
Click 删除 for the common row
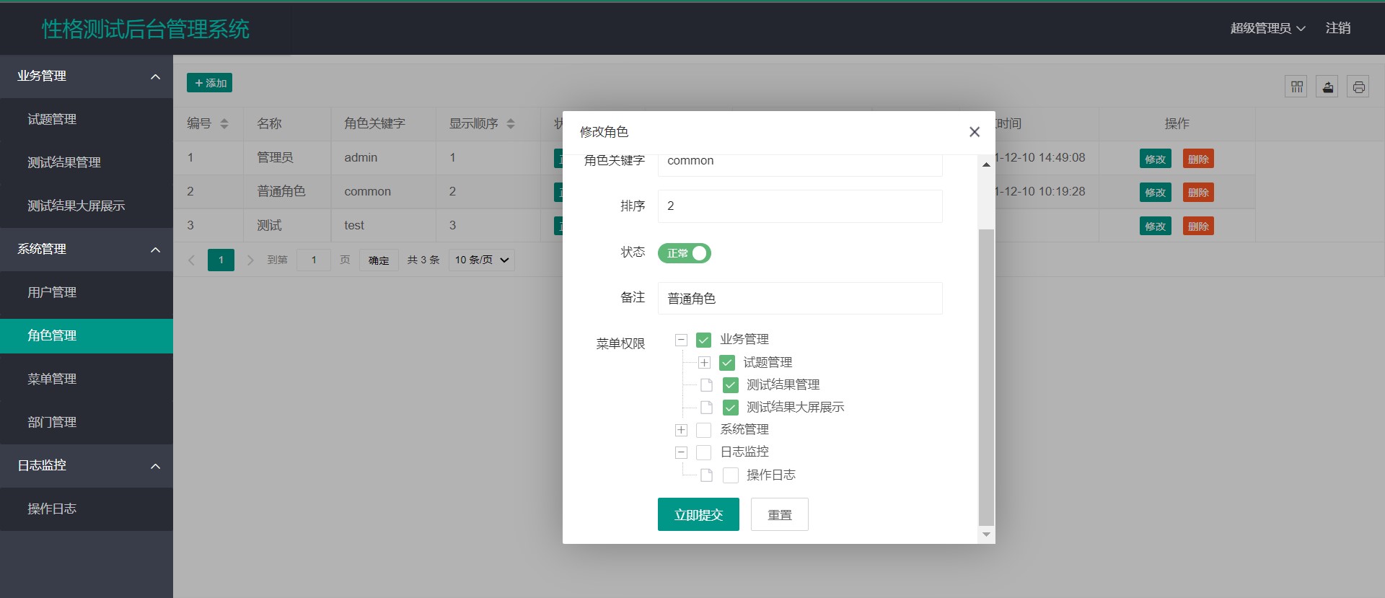pos(1198,193)
